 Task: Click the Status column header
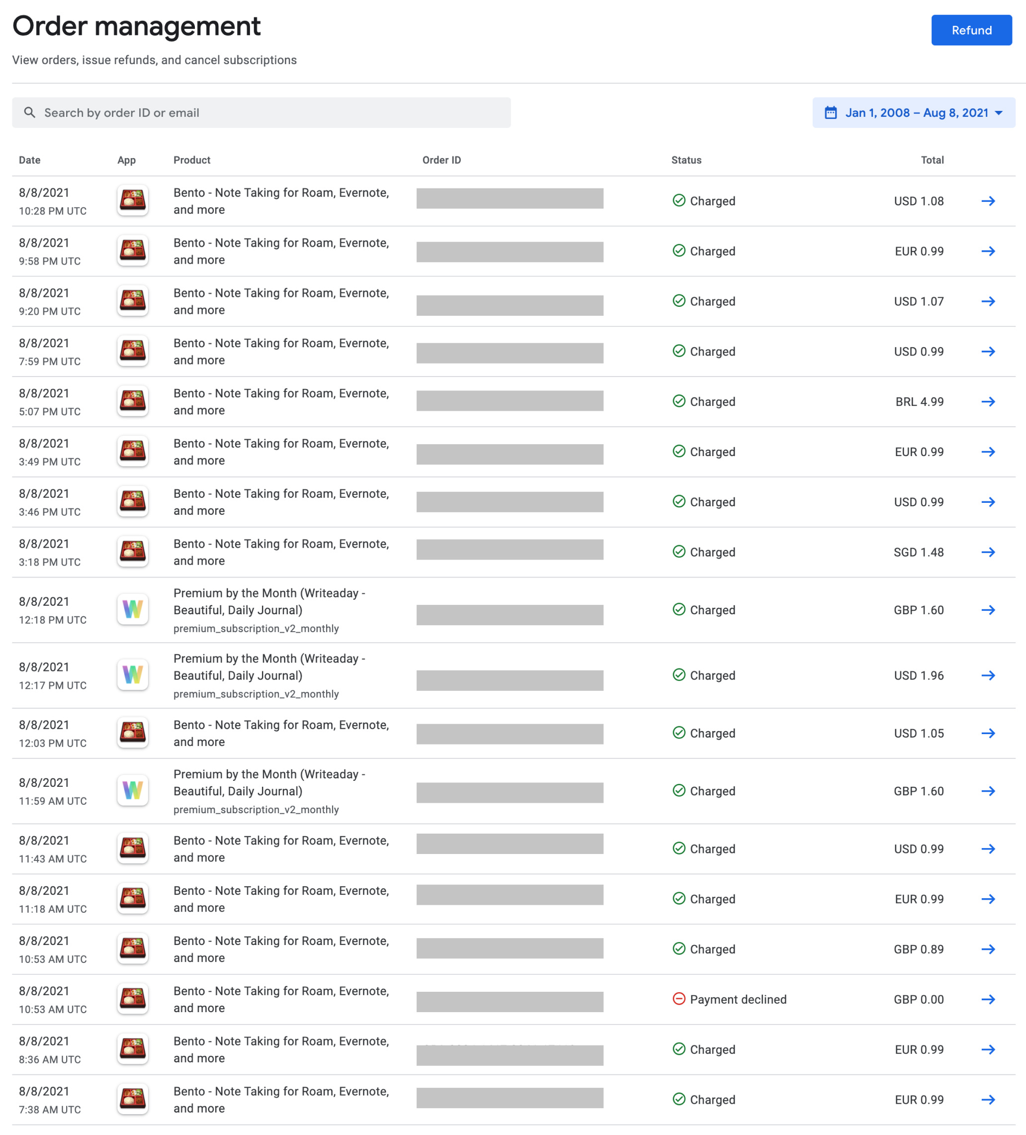686,160
